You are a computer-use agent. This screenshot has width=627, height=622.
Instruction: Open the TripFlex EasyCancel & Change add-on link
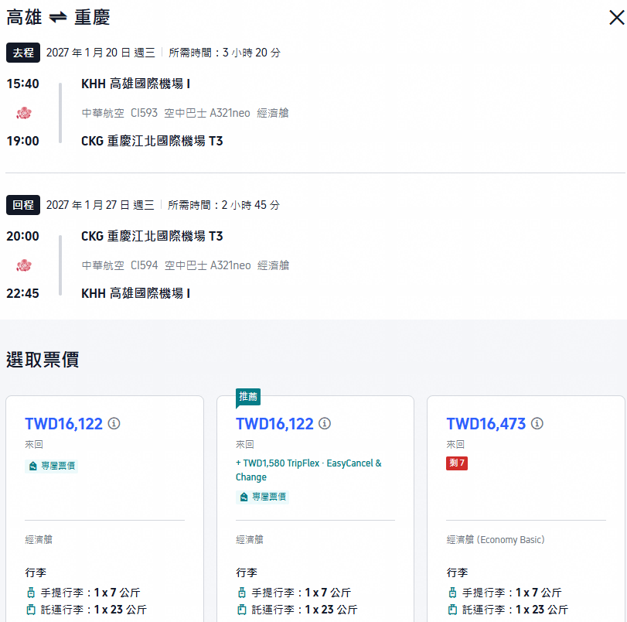[x=308, y=470]
